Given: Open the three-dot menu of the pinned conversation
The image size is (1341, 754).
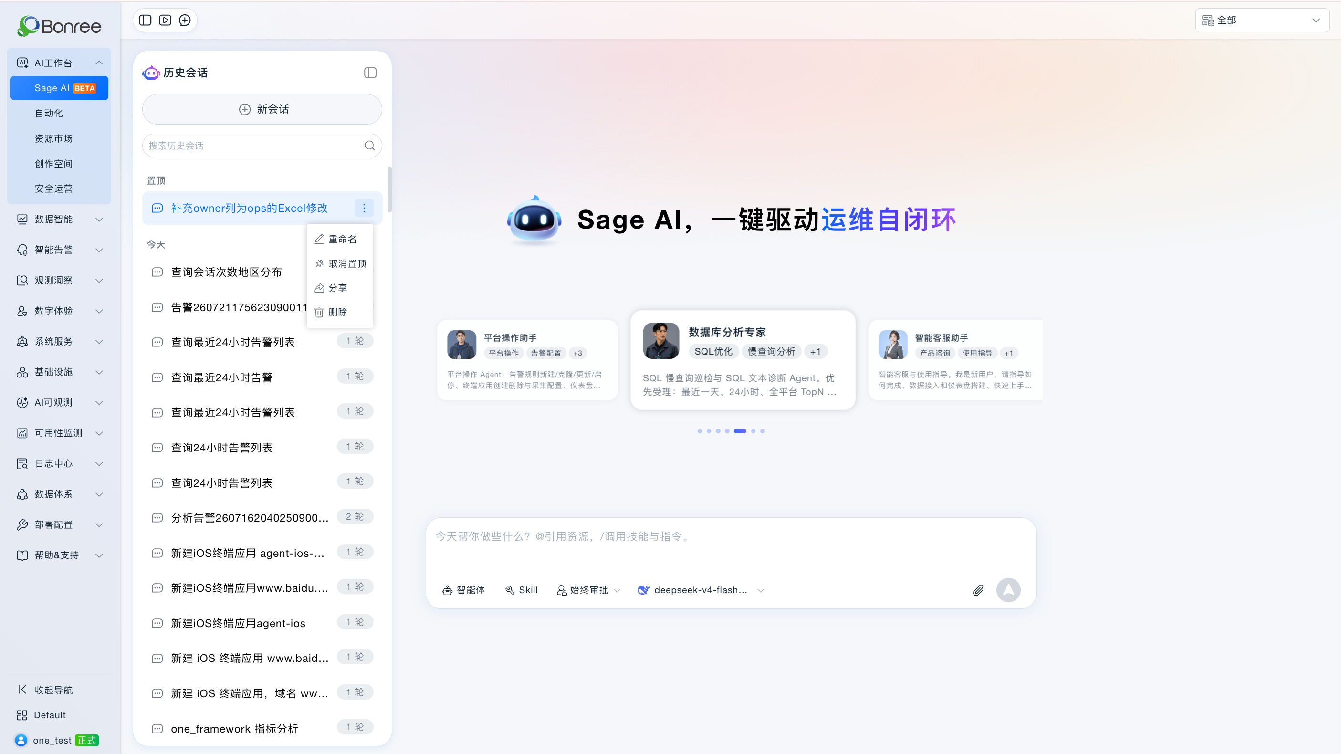Looking at the screenshot, I should (364, 208).
